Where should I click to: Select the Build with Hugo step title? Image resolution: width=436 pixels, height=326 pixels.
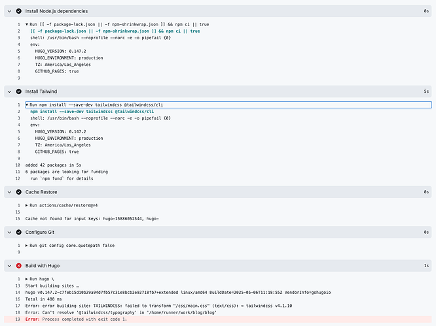pyautogui.click(x=43, y=266)
